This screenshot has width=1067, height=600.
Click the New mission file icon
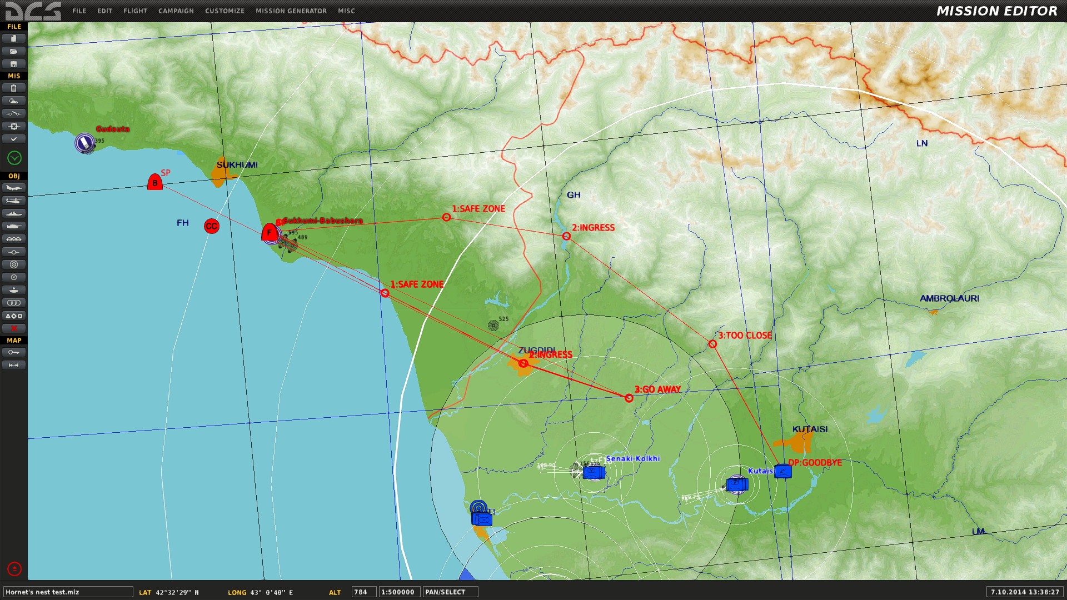tap(14, 38)
